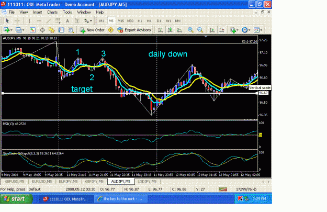Image resolution: width=327 pixels, height=212 pixels.
Task: Switch timeframe to W1
Action: pyautogui.click(x=168, y=21)
